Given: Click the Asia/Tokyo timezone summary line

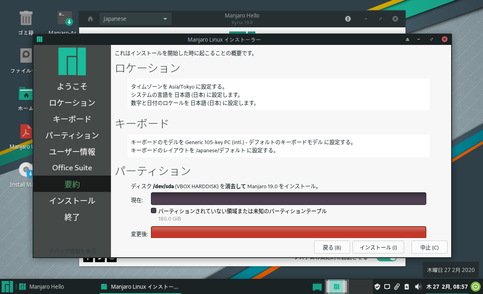Looking at the screenshot, I should 178,87.
